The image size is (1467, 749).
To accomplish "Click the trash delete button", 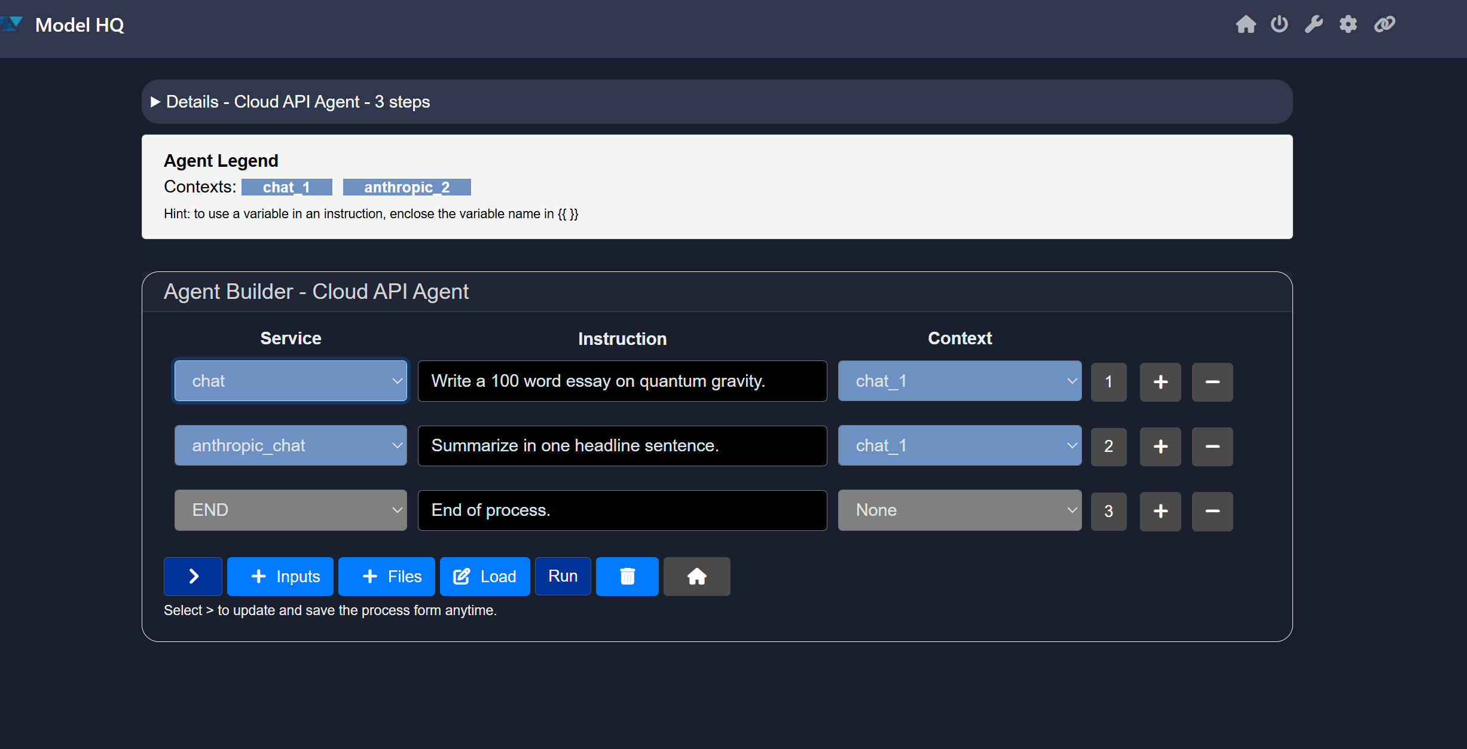I will [x=627, y=576].
